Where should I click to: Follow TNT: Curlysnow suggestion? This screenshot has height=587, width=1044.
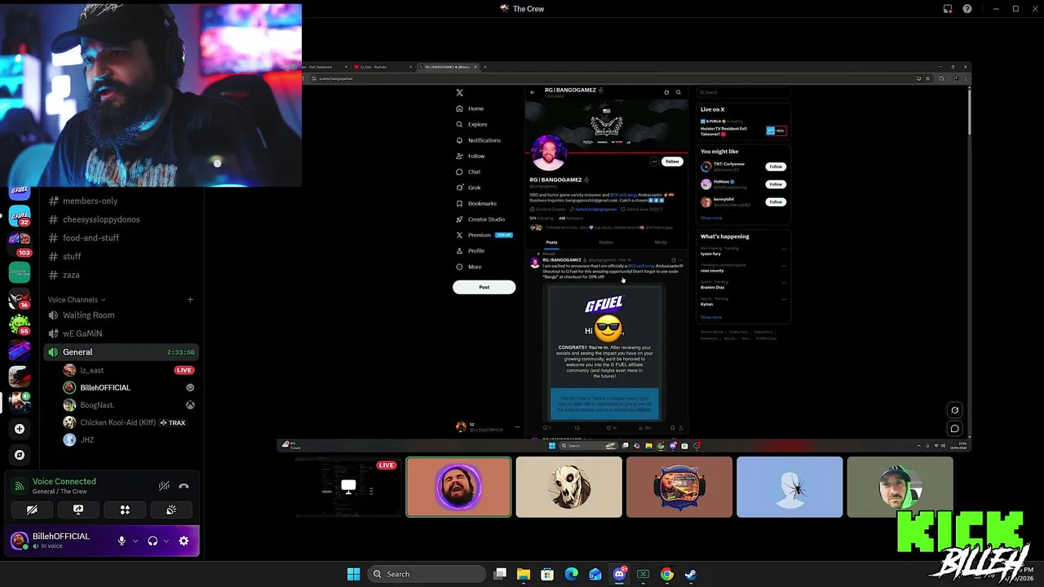[776, 166]
